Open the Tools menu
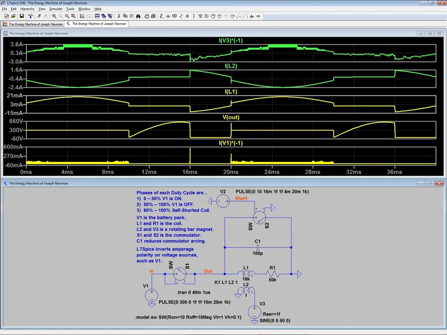Screen dimensions: 447x335 click(x=70, y=9)
